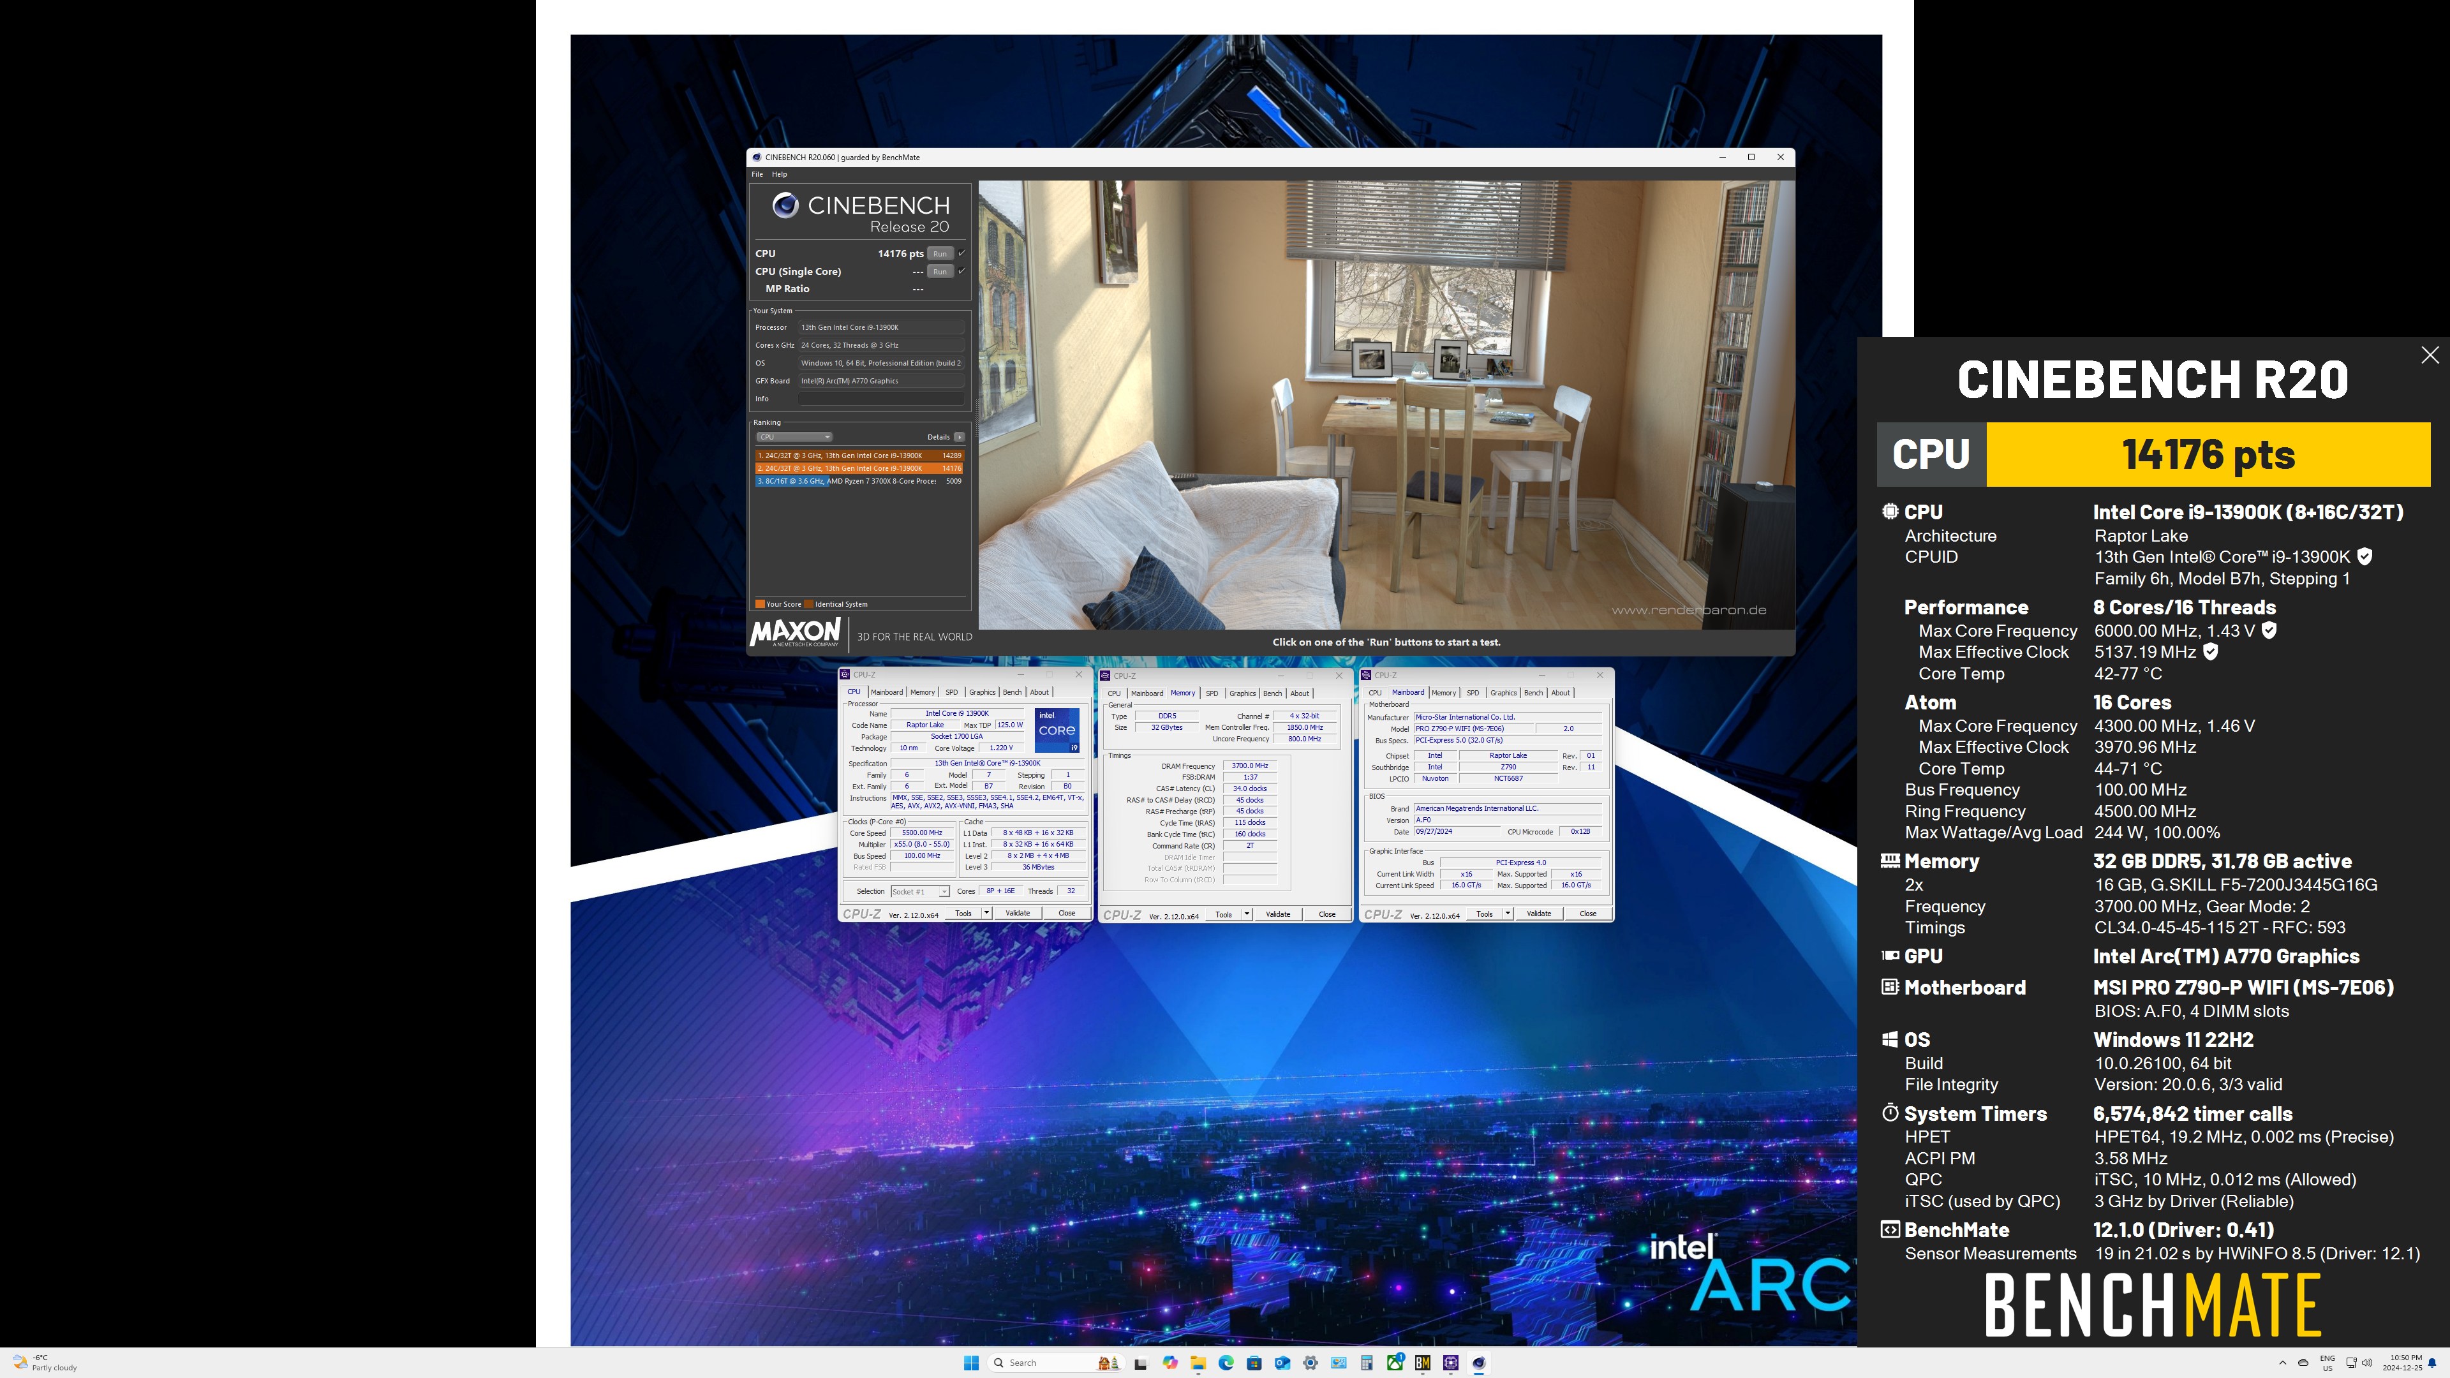Click shield icon next to Max Core Frequency

pos(2268,630)
